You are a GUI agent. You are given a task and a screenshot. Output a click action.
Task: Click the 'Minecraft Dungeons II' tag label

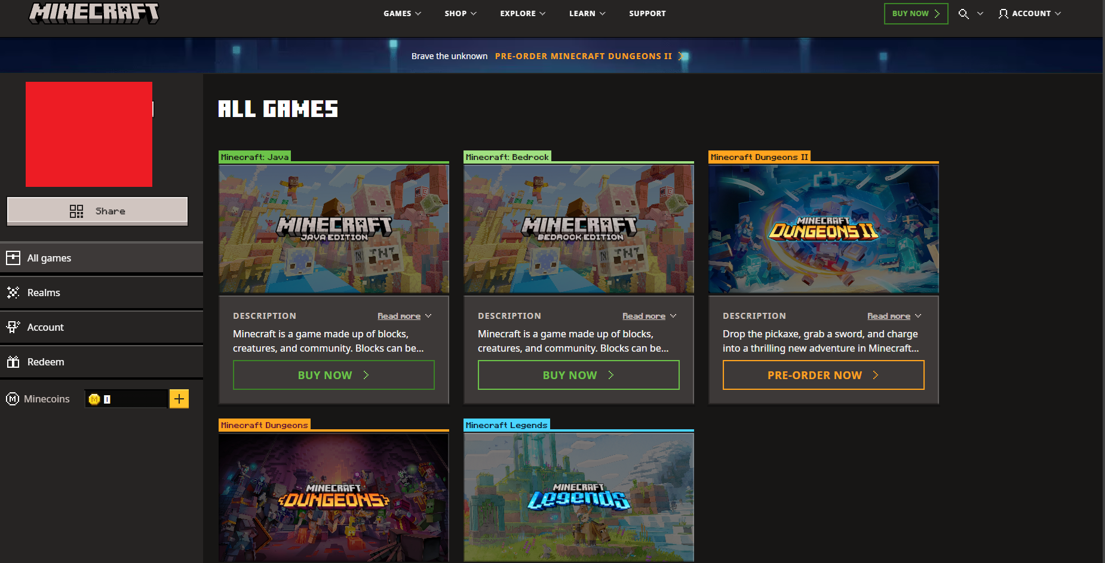(x=759, y=157)
